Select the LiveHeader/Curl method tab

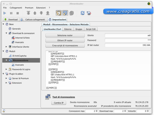[52, 29]
